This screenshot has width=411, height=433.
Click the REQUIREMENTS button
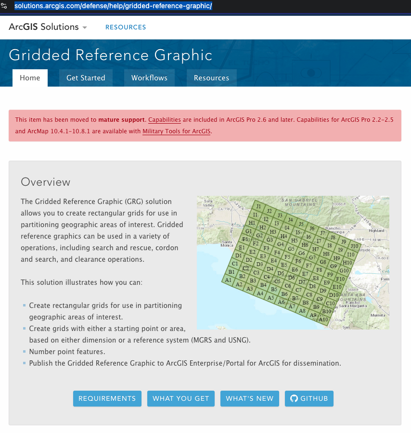coord(107,398)
